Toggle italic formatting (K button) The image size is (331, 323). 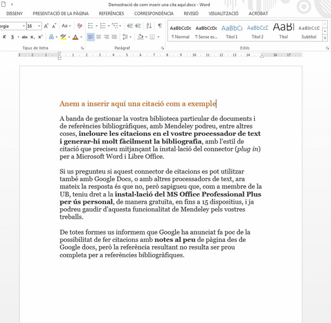click(4, 37)
